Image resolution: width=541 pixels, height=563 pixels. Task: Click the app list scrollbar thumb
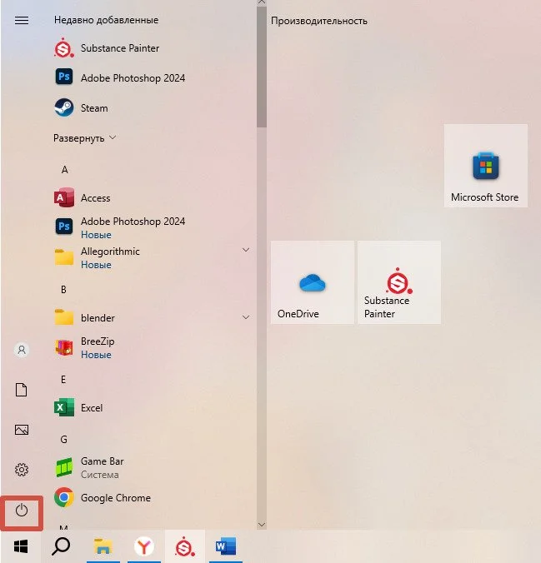[262, 67]
